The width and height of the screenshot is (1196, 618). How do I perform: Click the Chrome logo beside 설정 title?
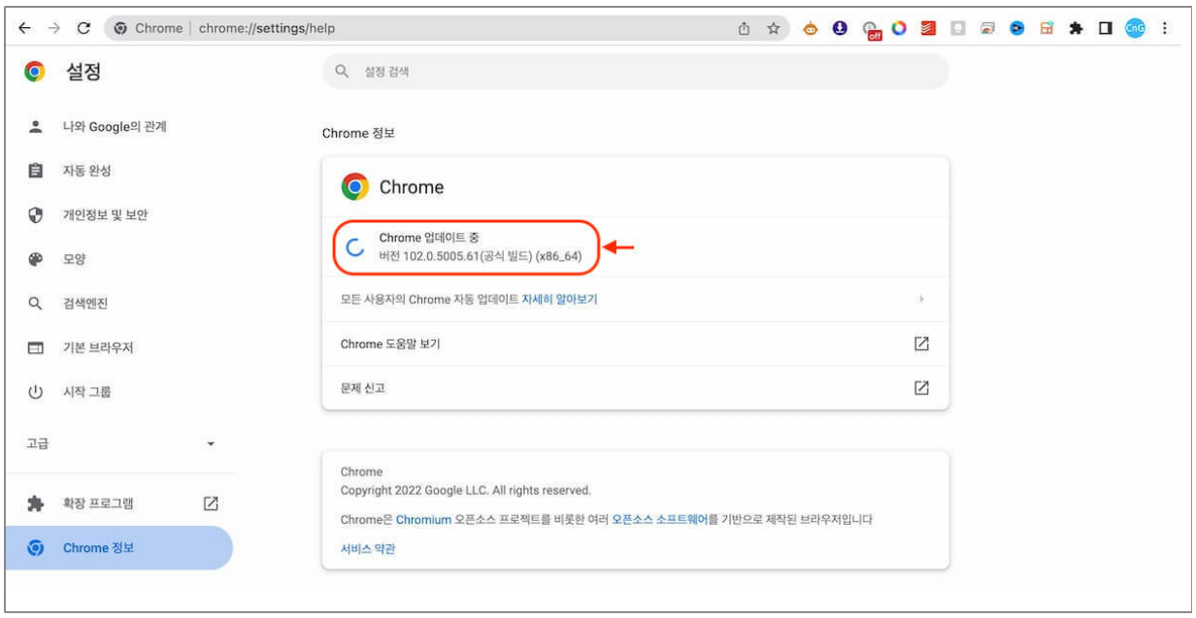click(36, 72)
